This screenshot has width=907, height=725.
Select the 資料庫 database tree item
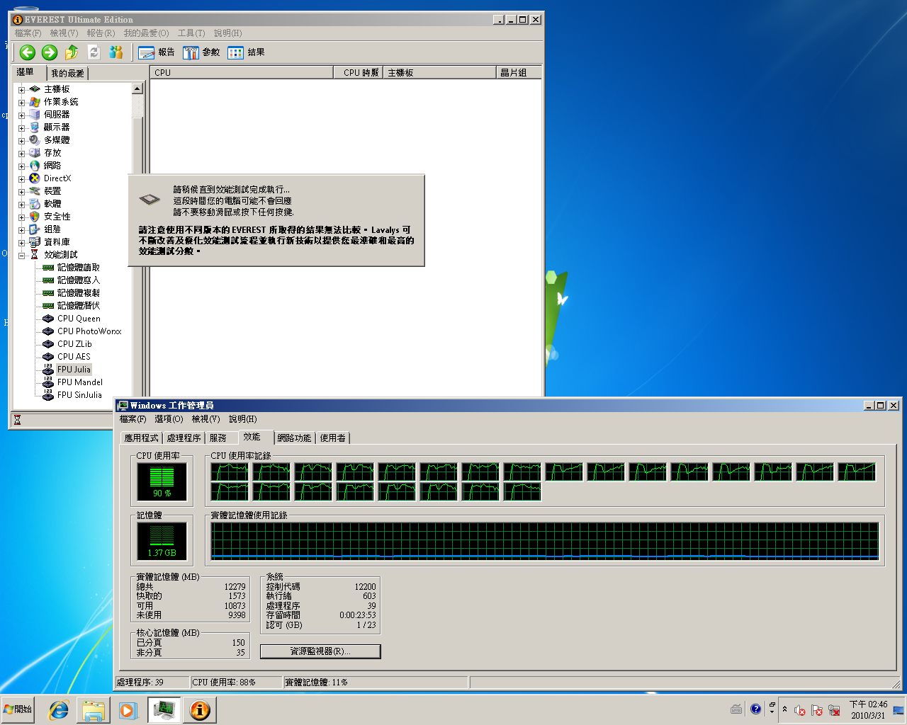tap(57, 242)
